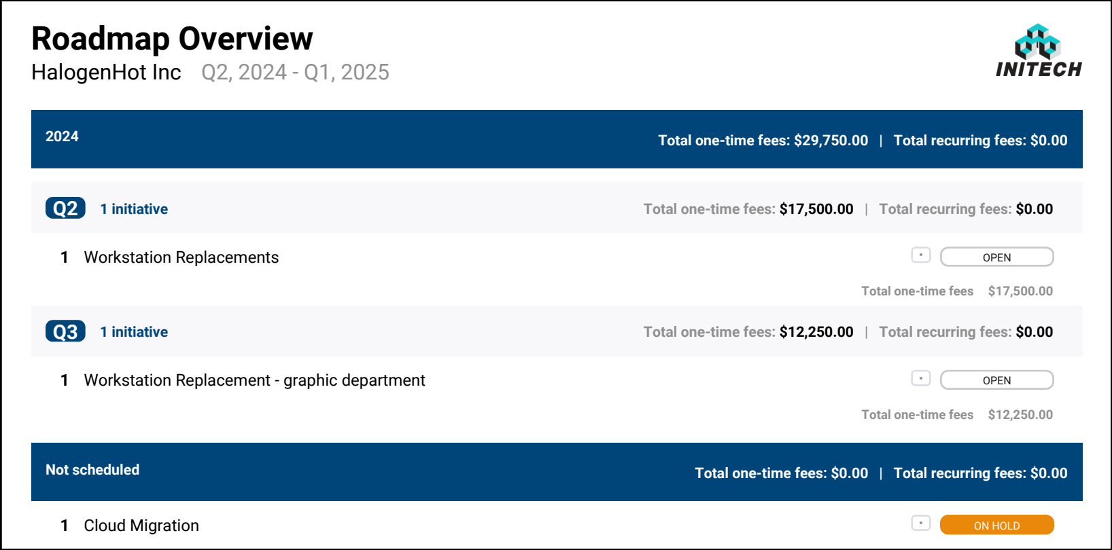
Task: Open the Q2 '1 initiative' link
Action: (x=134, y=209)
